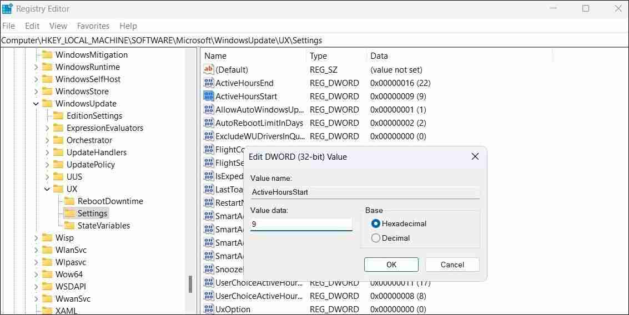The image size is (629, 315).
Task: Open the Help menu
Action: [x=128, y=26]
